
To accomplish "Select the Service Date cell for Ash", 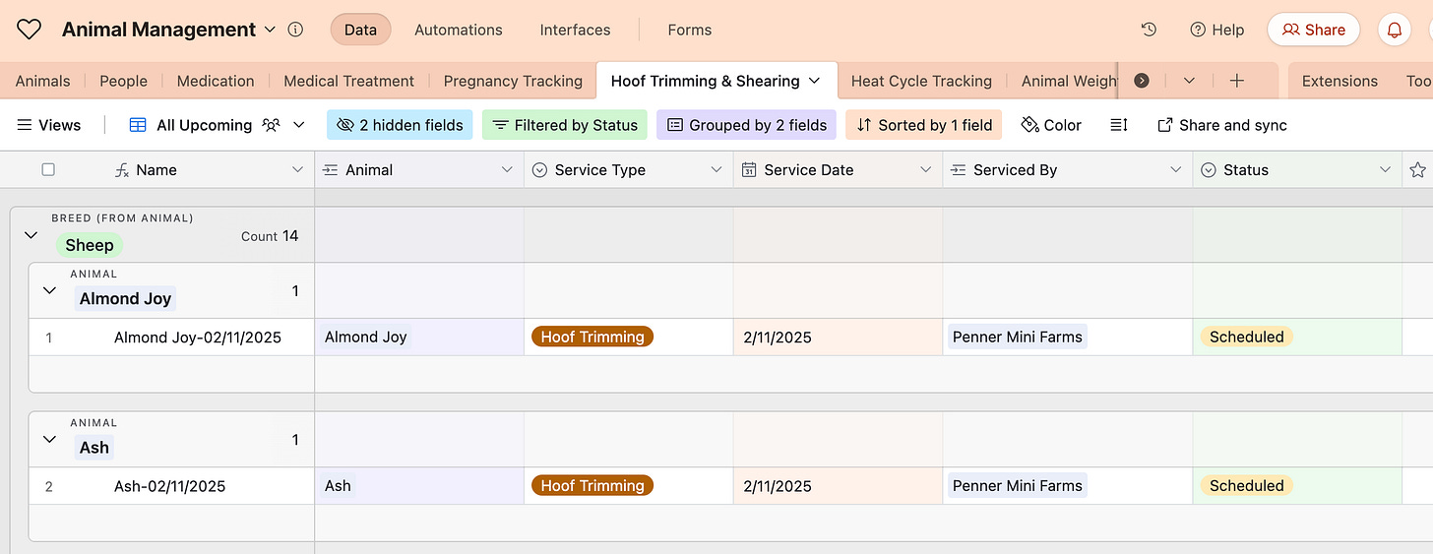I will (838, 485).
